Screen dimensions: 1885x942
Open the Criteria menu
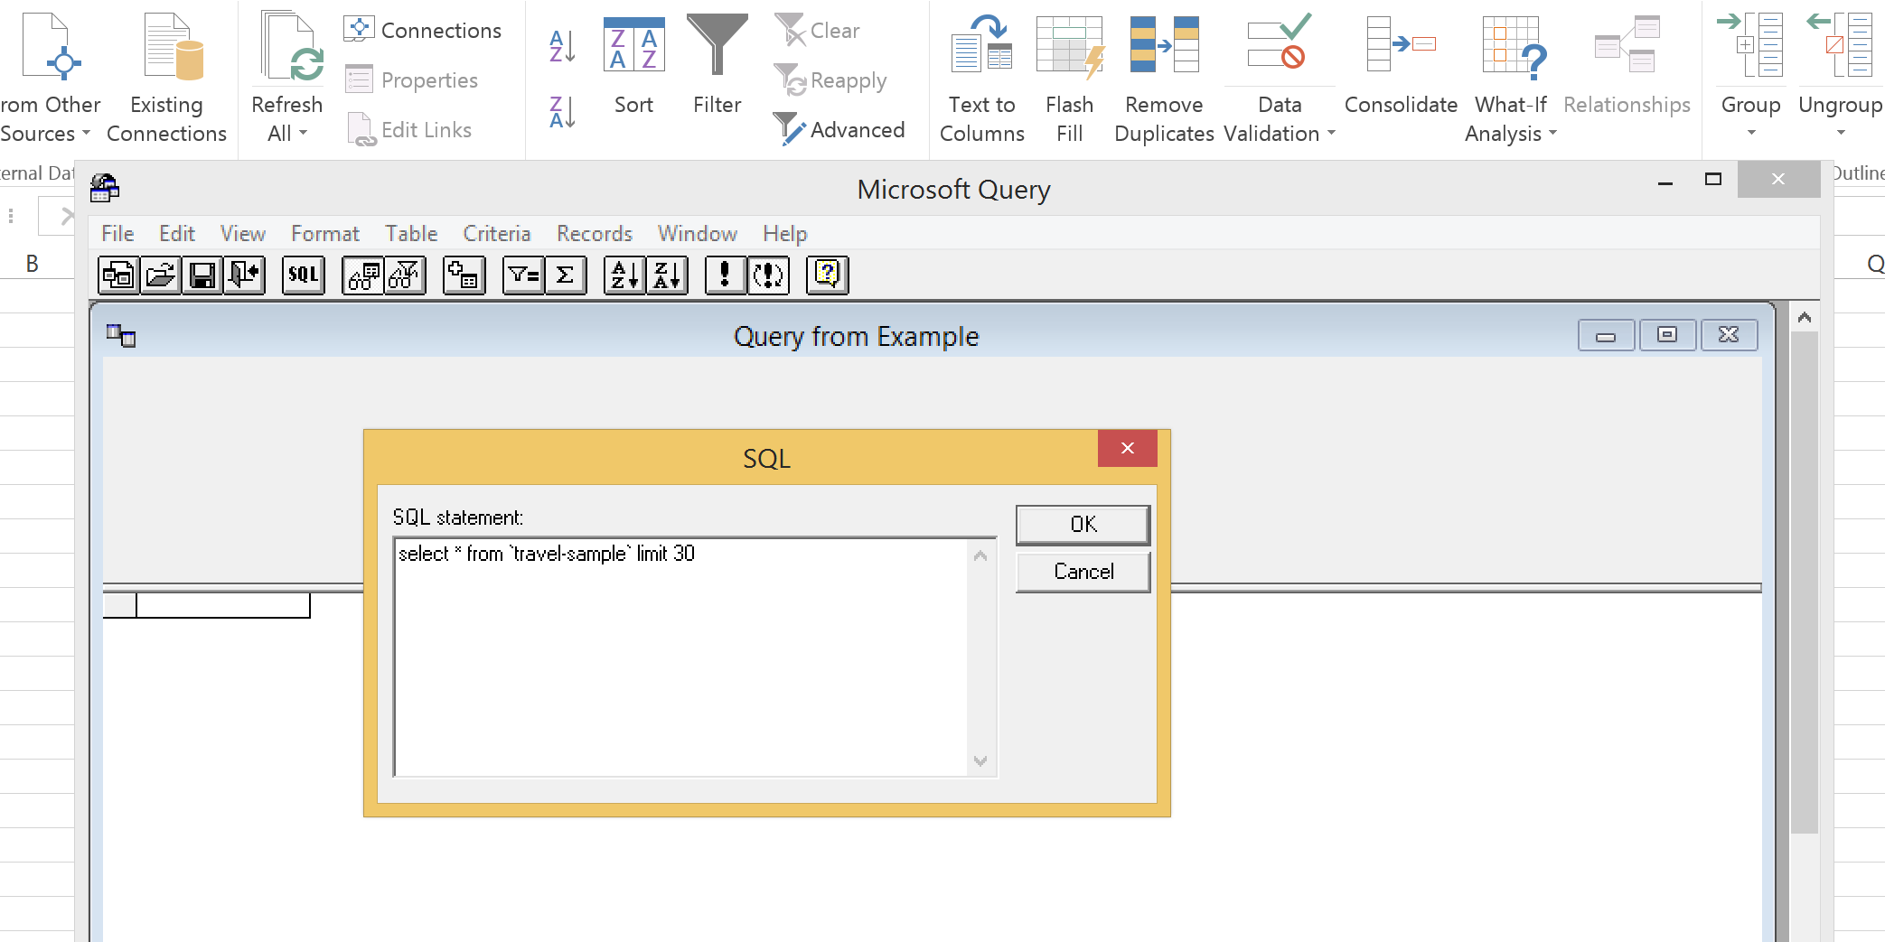[497, 234]
